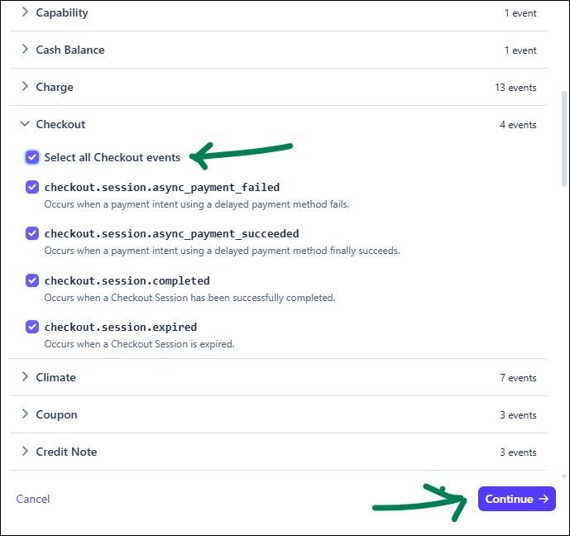Screen dimensions: 570x536
Task: Click the Climate category label
Action: point(55,377)
